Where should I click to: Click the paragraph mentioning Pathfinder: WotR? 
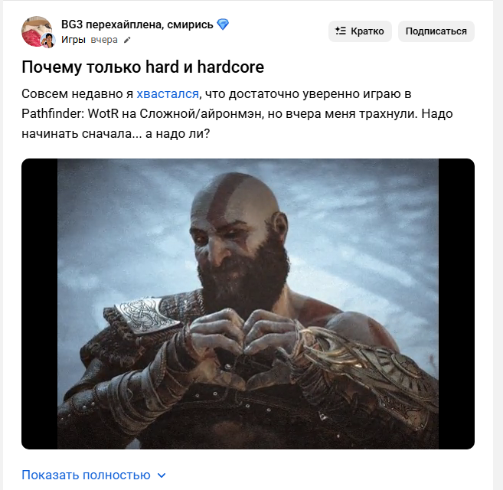(237, 113)
